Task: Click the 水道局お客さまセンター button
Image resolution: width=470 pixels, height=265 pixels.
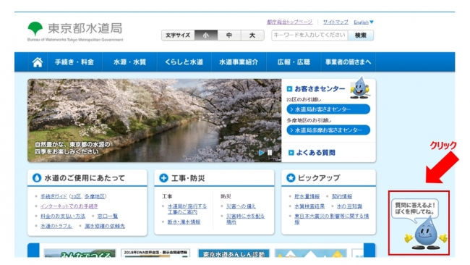Action: pyautogui.click(x=328, y=109)
